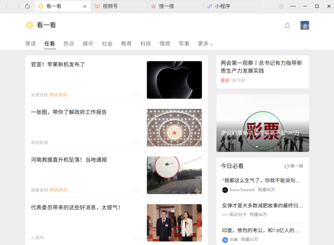Go back with the left arrow
The image size is (334, 245).
[x=7, y=7]
